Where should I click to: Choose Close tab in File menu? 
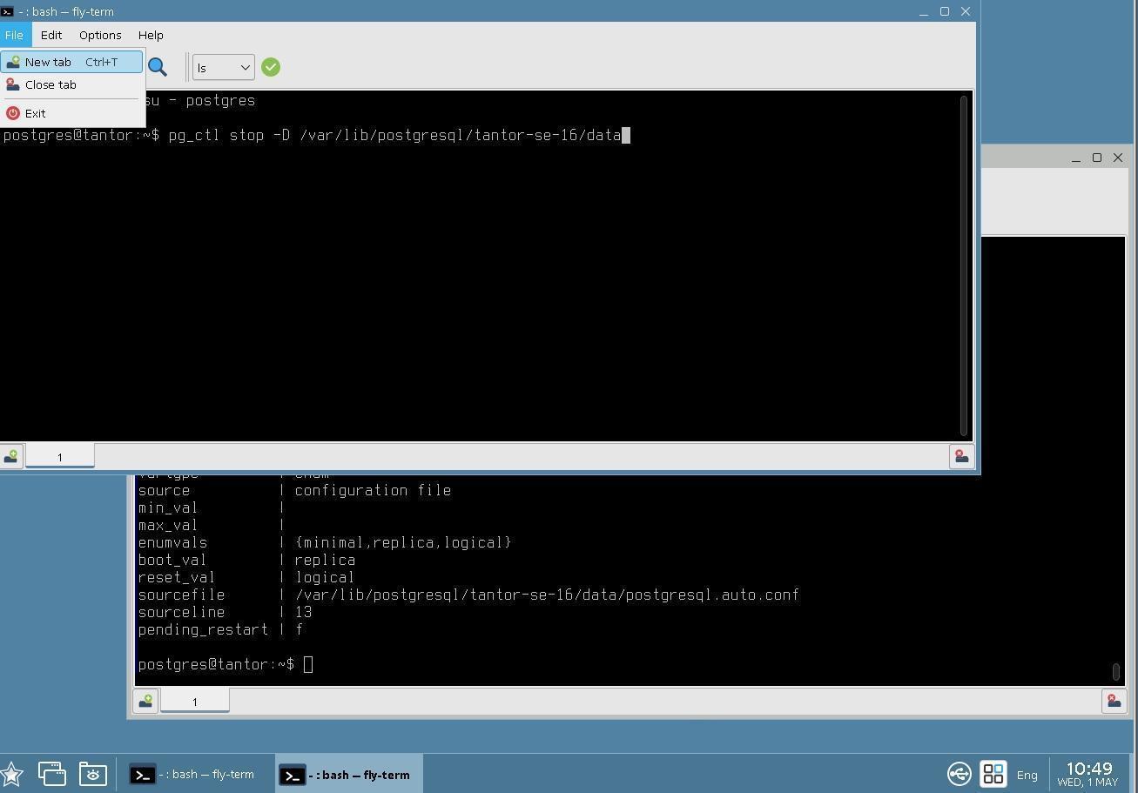coord(51,85)
